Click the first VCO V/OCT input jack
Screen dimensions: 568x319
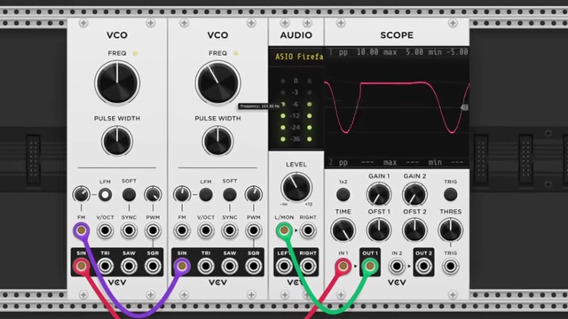105,230
